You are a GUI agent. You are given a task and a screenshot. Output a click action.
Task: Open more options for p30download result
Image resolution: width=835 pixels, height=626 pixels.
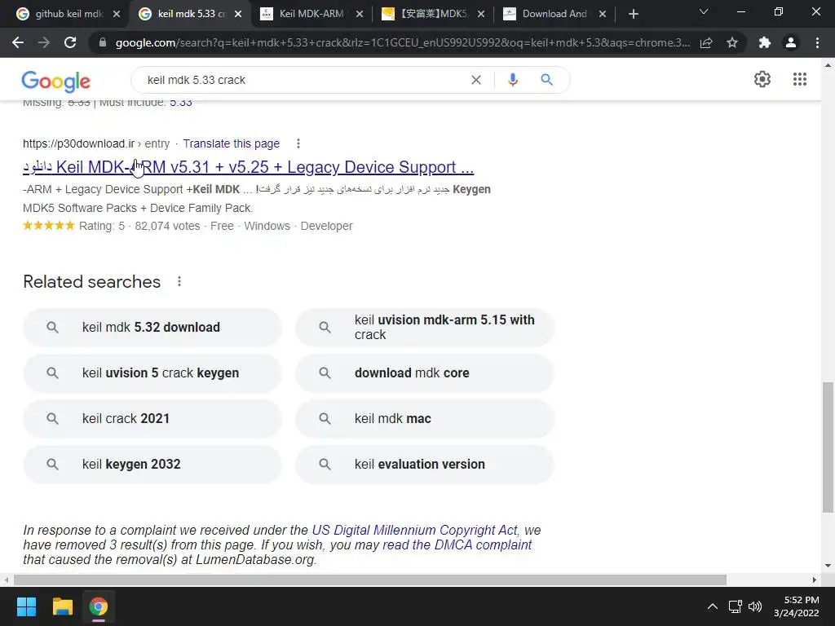click(298, 143)
